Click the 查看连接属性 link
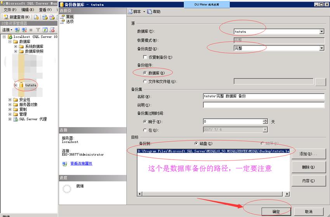This screenshot has height=217, width=330. coord(81,164)
